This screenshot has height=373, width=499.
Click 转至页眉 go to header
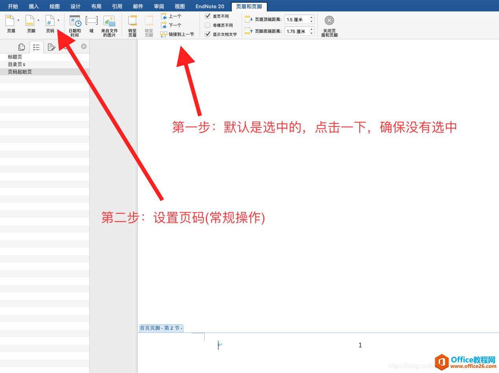[x=132, y=26]
